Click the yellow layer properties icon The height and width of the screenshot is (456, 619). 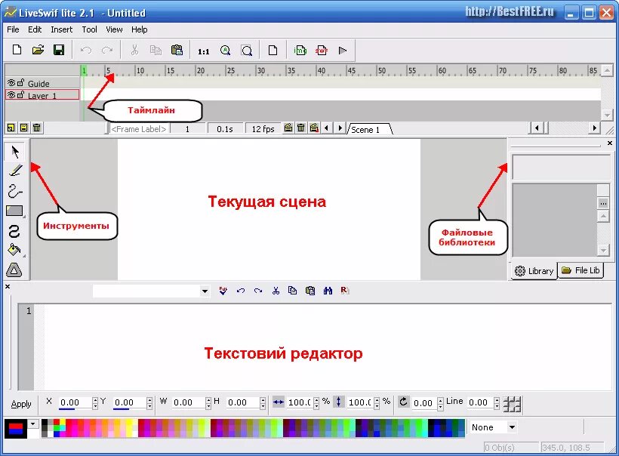(23, 128)
